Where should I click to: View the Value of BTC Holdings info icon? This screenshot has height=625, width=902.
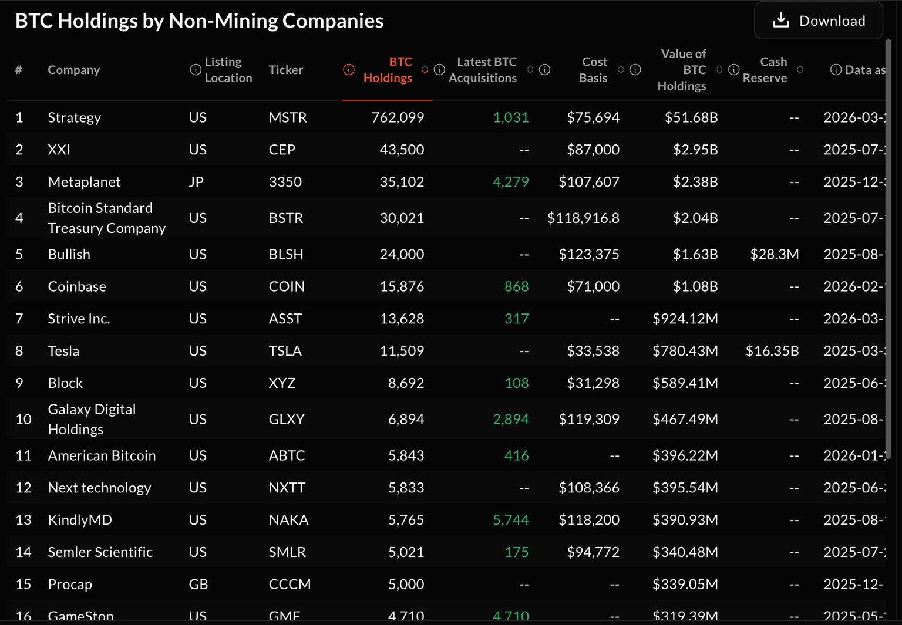tap(635, 70)
